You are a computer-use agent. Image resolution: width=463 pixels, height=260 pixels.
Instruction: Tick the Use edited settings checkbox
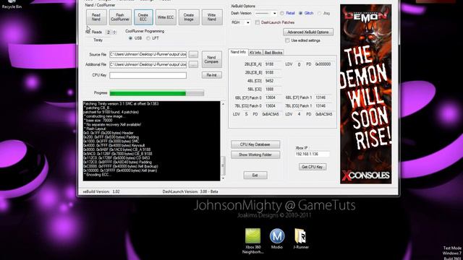302,40
